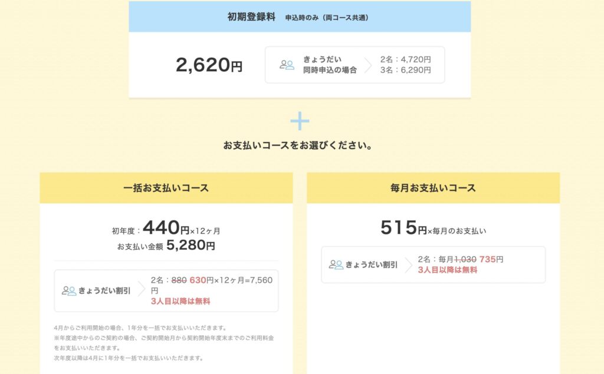
Task: Click the お支払いコースをお選びください。 heading
Action: coord(298,145)
